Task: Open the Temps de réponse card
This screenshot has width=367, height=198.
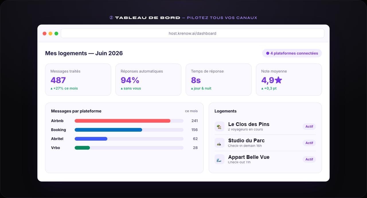Action: pyautogui.click(x=218, y=80)
